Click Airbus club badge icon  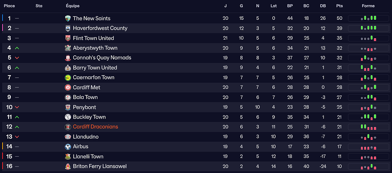pyautogui.click(x=68, y=147)
